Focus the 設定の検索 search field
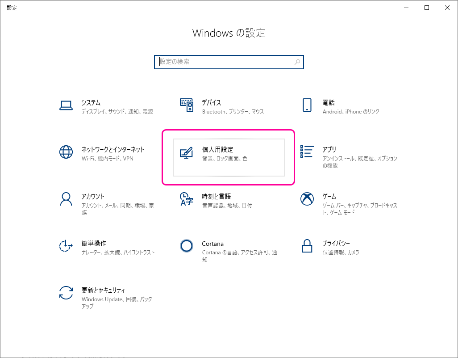This screenshot has height=358, width=458. (229, 62)
